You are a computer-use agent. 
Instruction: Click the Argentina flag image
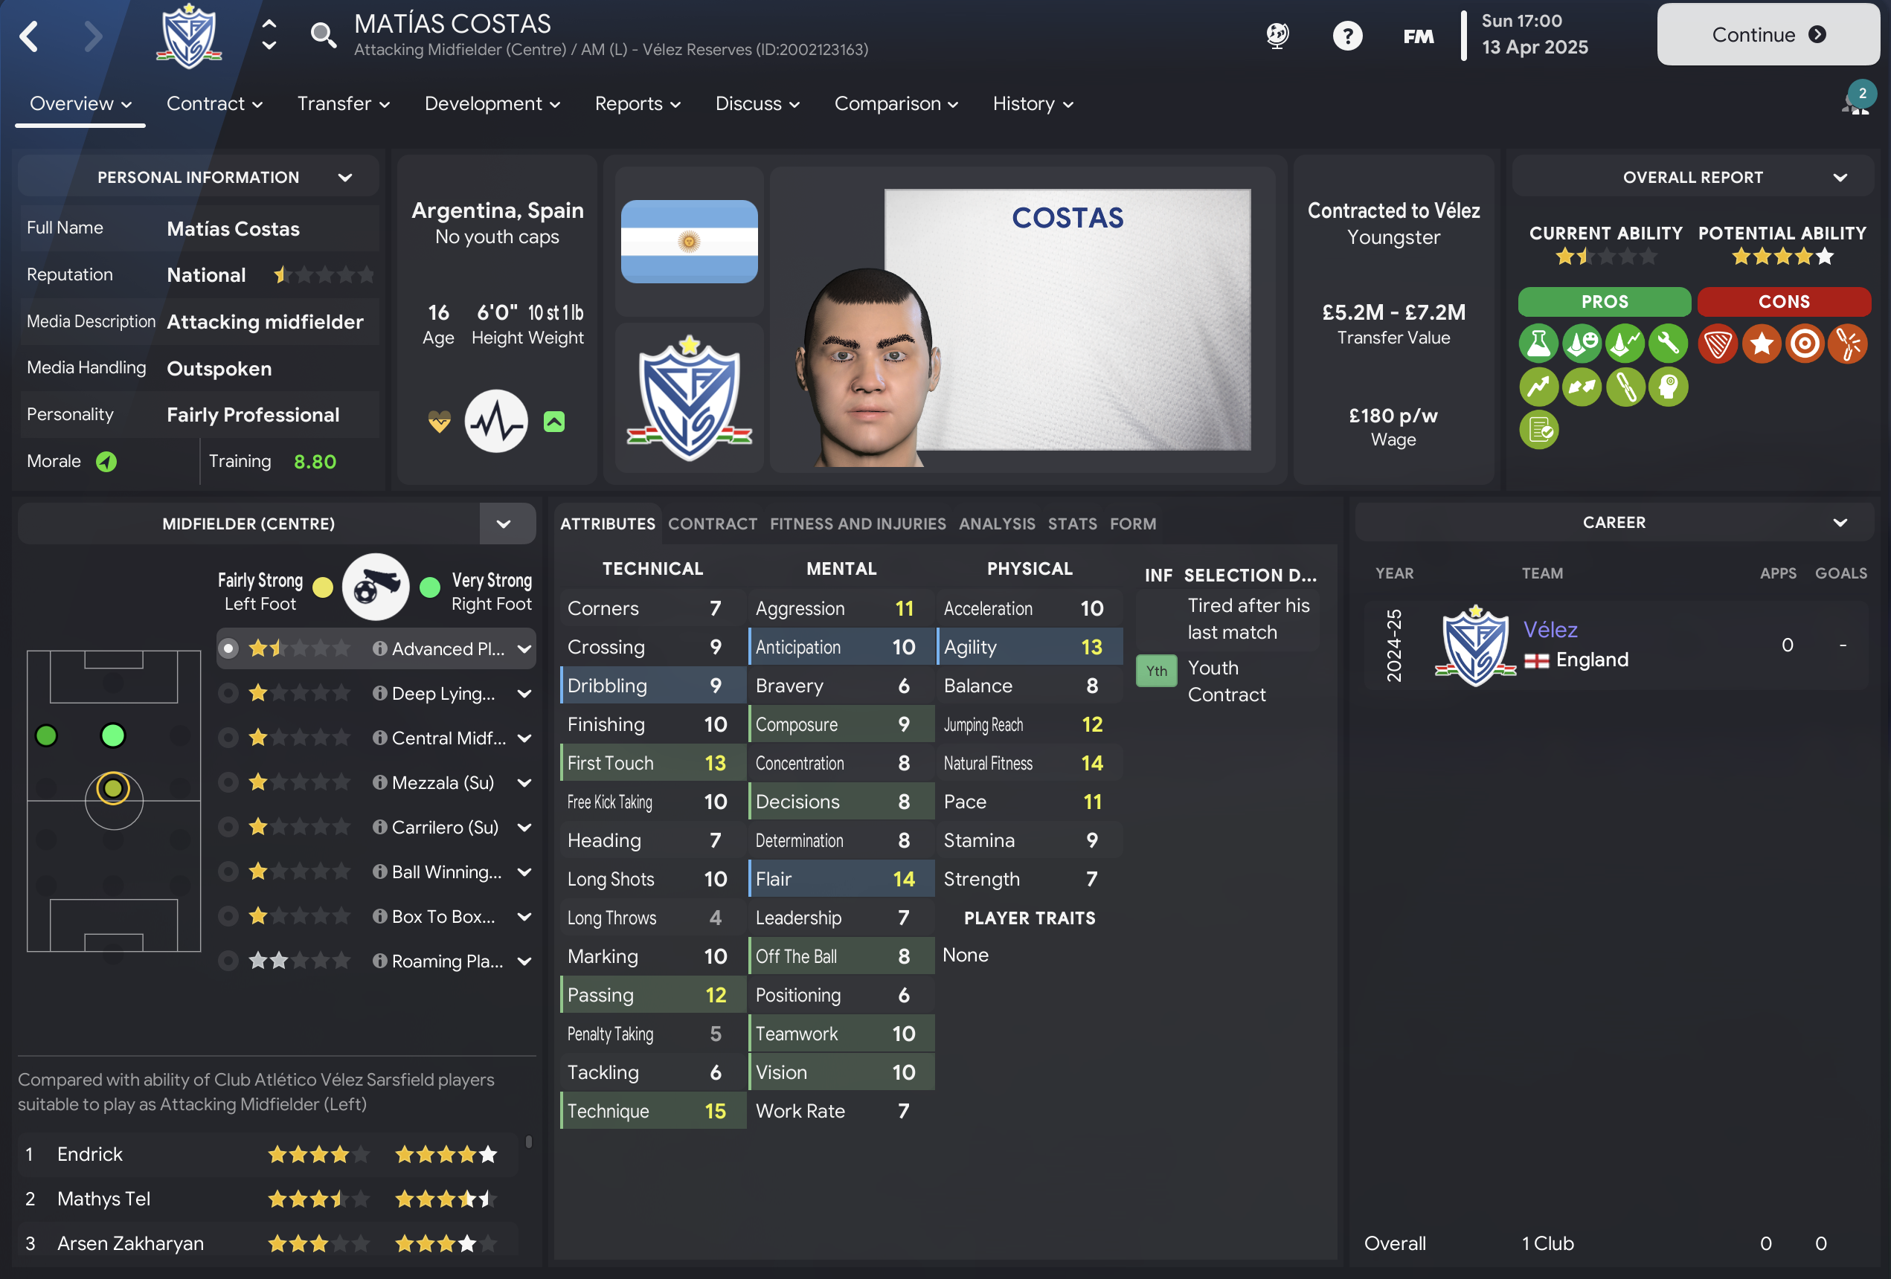[689, 242]
